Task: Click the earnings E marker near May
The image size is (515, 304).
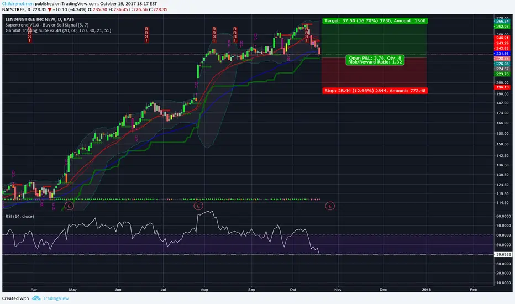Action: coord(69,206)
